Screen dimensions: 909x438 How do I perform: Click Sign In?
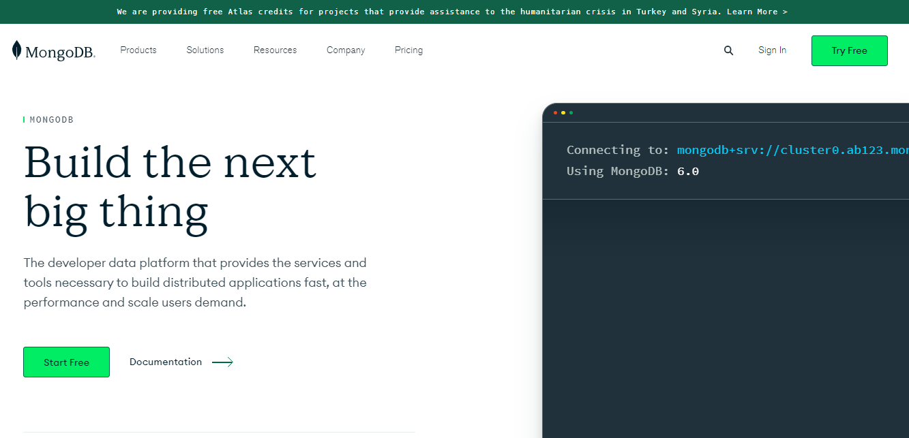click(772, 50)
